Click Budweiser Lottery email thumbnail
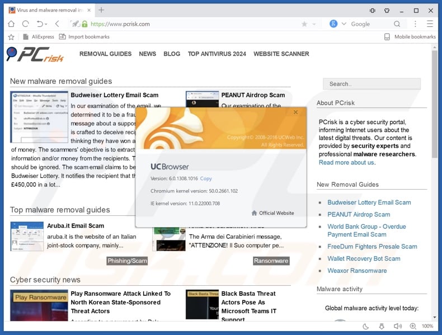Screen dimensions: 442x335 [x=39, y=117]
